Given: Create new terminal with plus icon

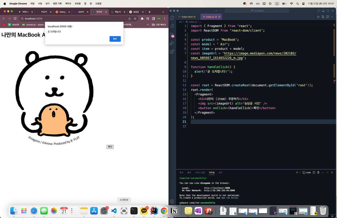Looking at the screenshot, I should 297,172.
